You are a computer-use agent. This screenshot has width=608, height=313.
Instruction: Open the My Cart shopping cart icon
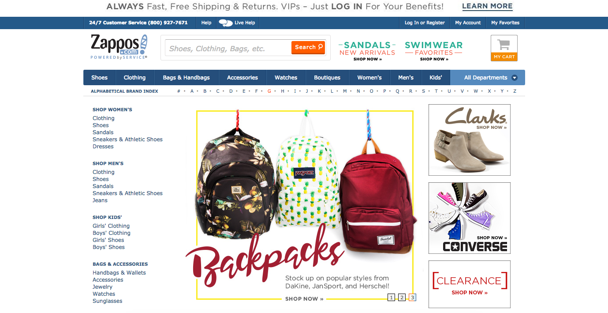click(504, 48)
